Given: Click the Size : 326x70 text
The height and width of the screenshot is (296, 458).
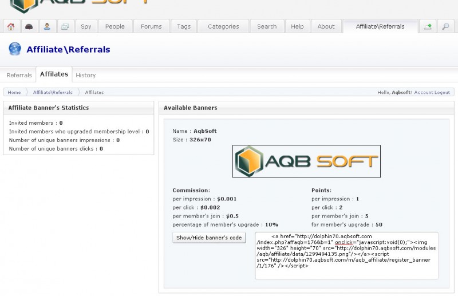Looking at the screenshot, I should (192, 140).
